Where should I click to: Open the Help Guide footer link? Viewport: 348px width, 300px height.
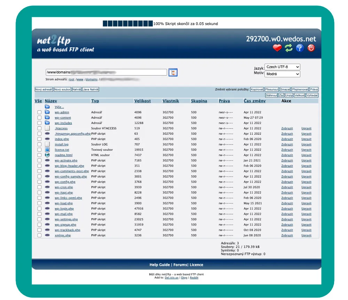[160, 265]
